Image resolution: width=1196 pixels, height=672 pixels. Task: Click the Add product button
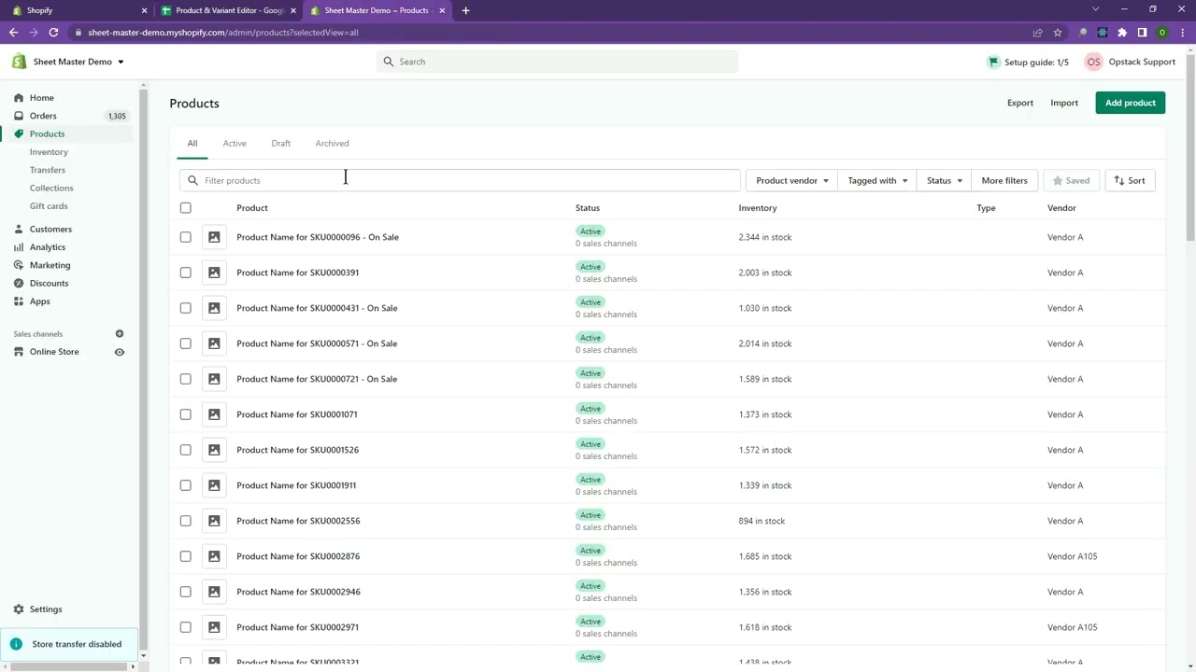[1130, 103]
